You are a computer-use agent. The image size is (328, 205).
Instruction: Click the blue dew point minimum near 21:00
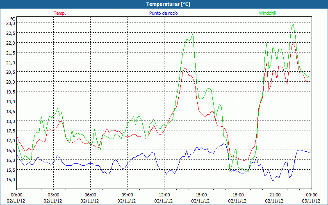pyautogui.click(x=273, y=180)
